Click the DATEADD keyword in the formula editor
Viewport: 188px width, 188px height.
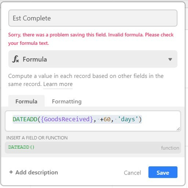[25, 119]
